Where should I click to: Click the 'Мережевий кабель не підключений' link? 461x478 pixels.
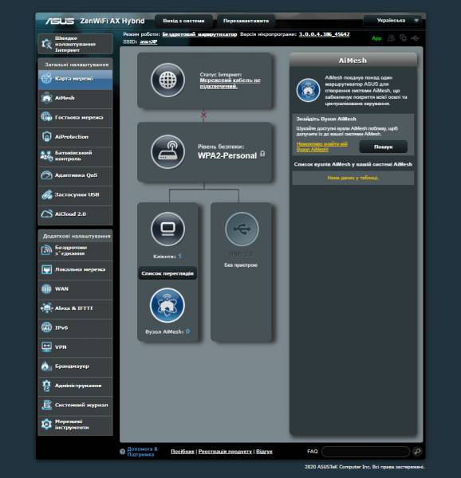(x=230, y=83)
